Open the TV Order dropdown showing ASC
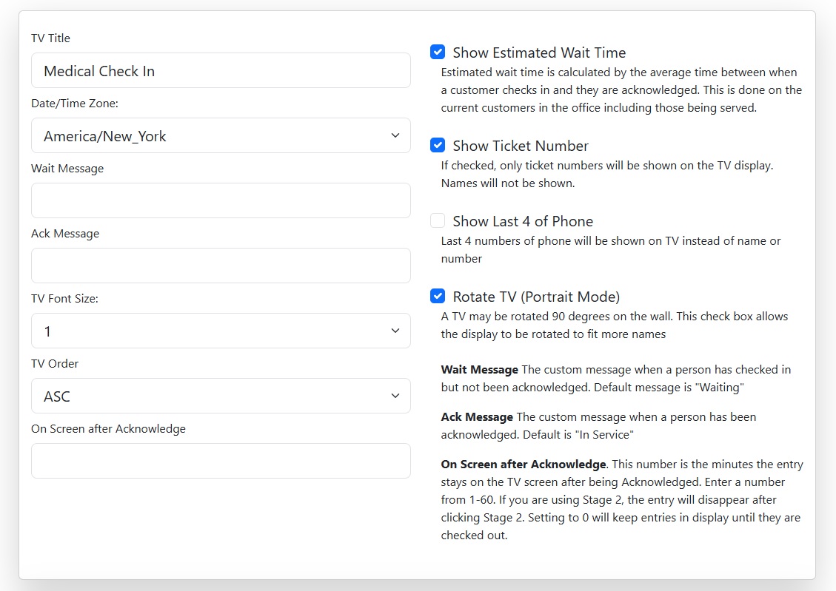Image resolution: width=836 pixels, height=591 pixels. click(221, 396)
